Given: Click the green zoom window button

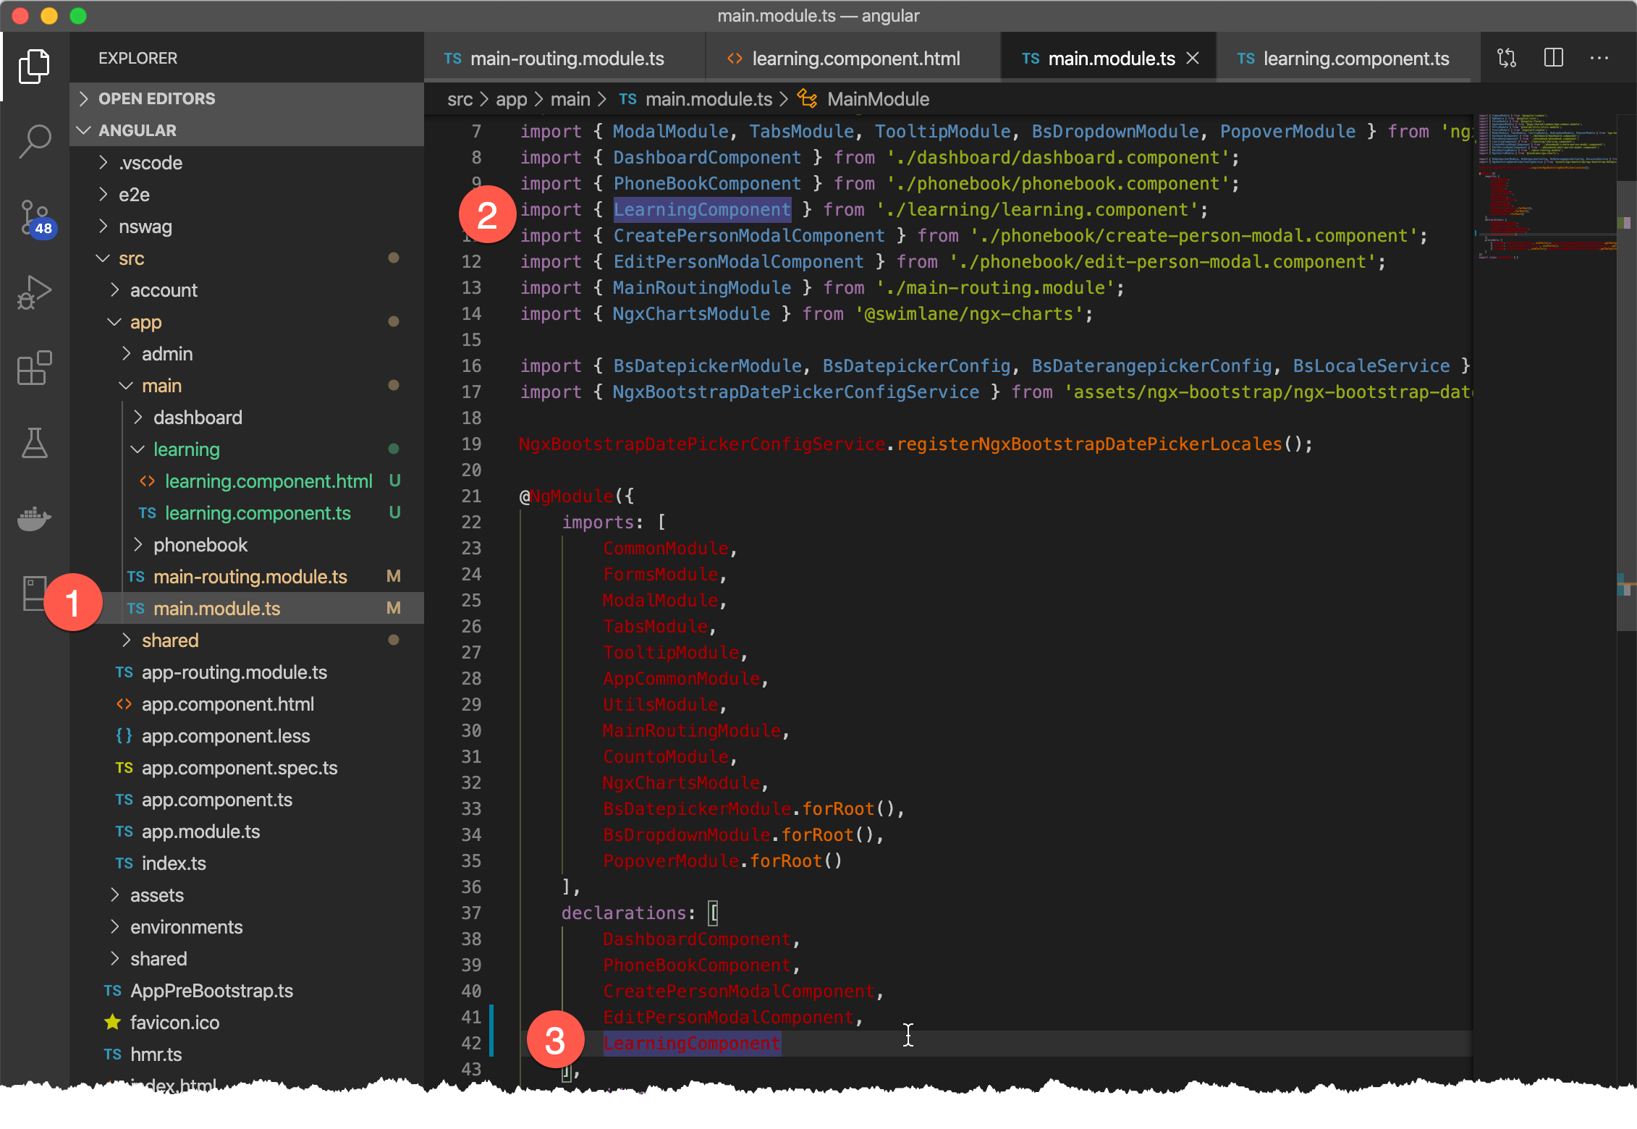Looking at the screenshot, I should [x=78, y=16].
